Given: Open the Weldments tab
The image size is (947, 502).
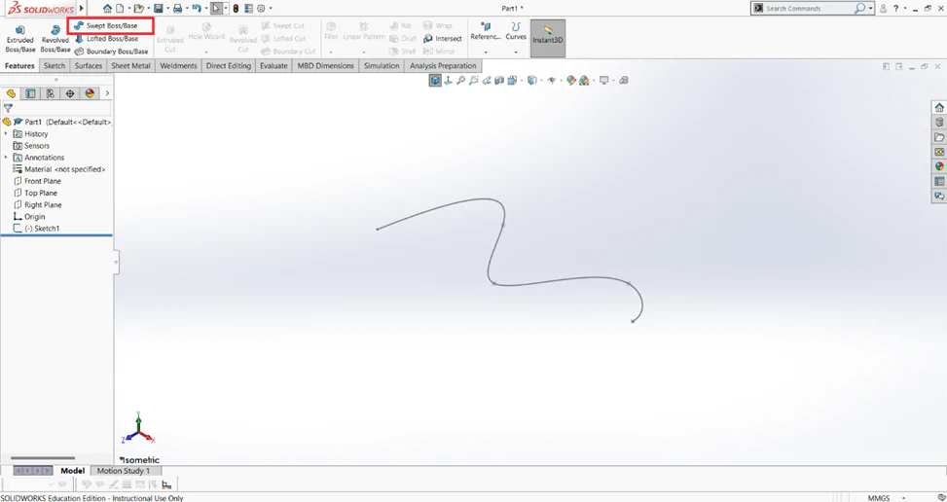Looking at the screenshot, I should tap(178, 66).
